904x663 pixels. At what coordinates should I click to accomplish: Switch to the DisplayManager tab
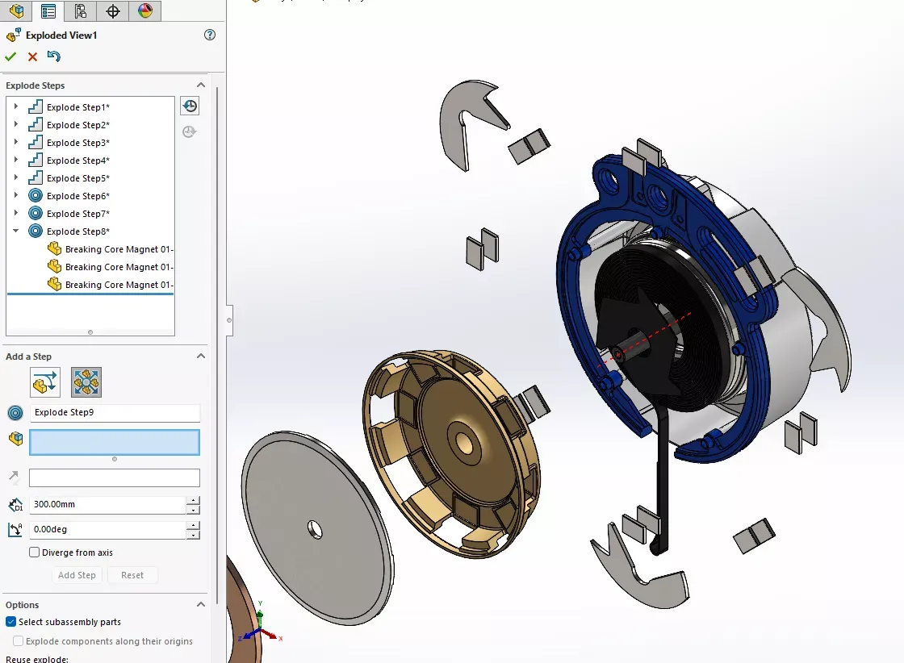coord(144,11)
